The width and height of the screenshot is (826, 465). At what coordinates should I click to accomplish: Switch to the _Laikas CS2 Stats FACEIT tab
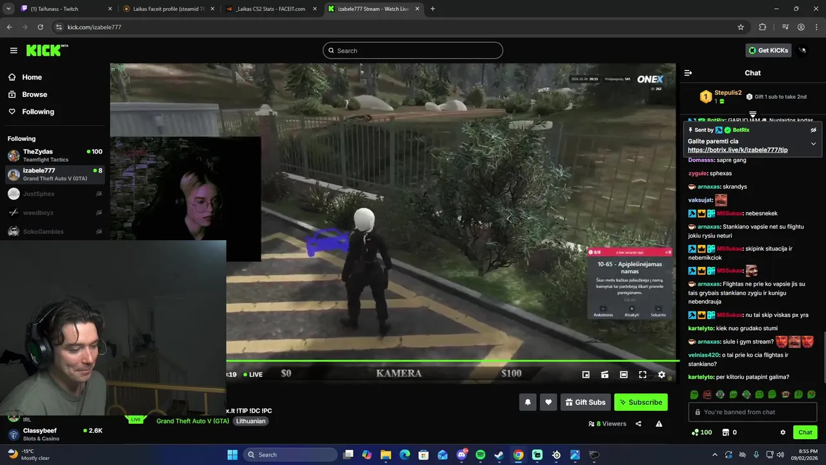[x=271, y=9]
